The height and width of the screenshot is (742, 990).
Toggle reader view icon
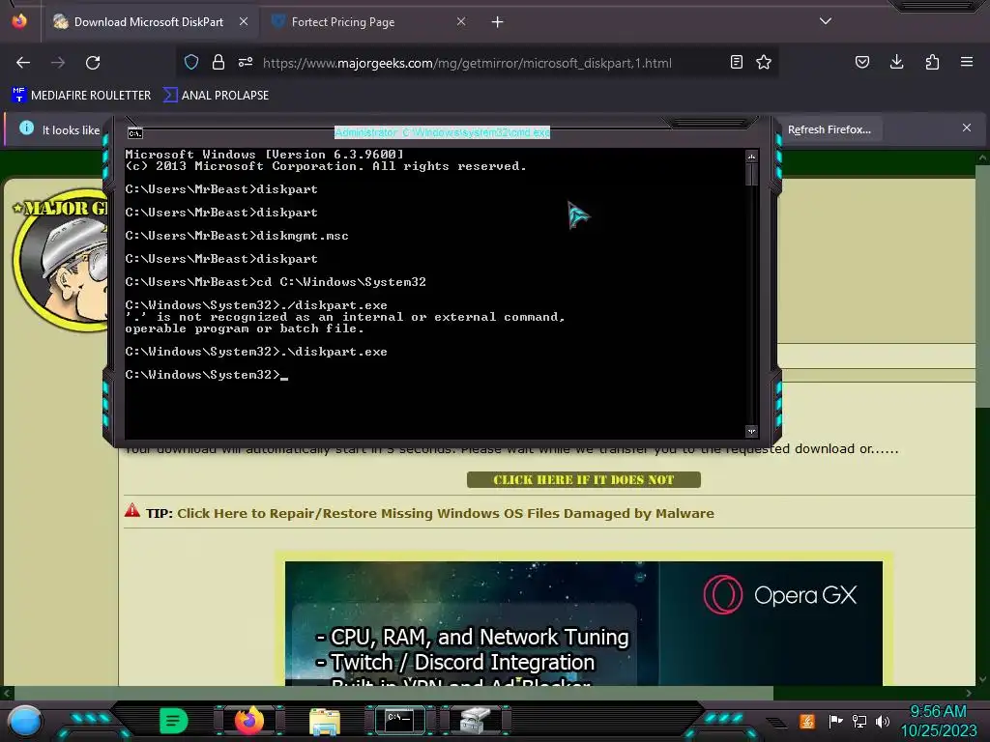[736, 62]
